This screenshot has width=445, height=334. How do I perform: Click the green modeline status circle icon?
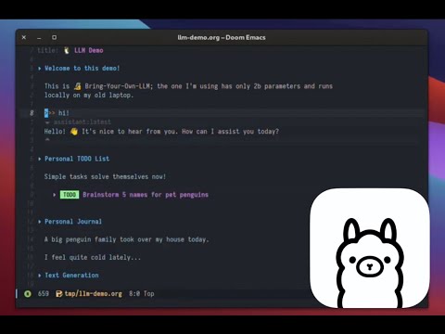(28, 294)
